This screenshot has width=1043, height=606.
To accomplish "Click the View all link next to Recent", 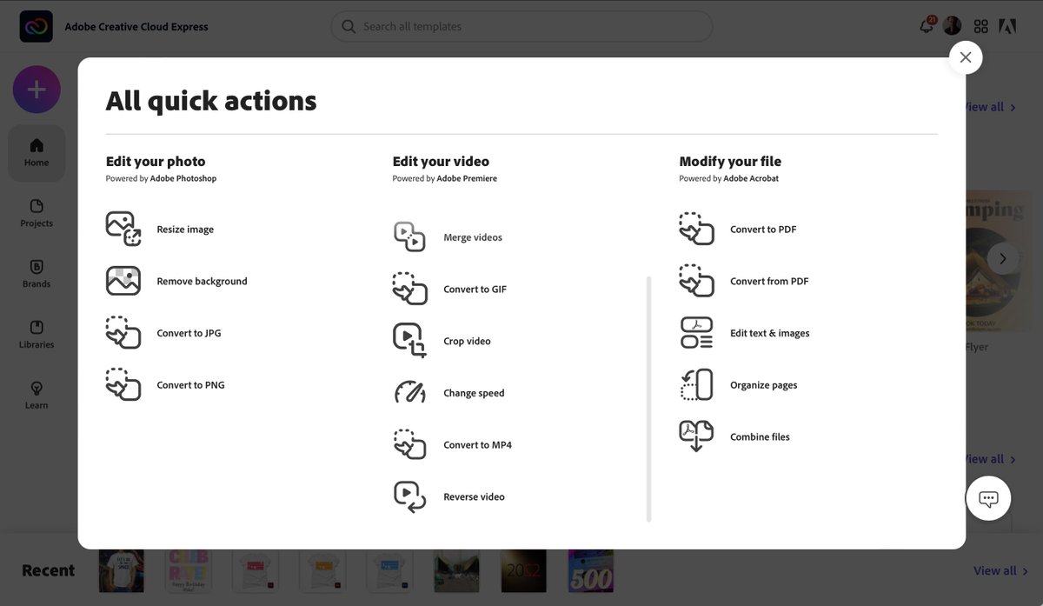I will (x=994, y=570).
